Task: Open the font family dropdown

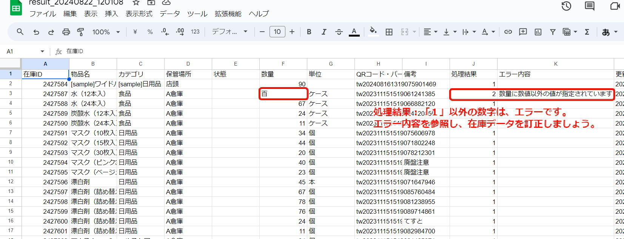Action: (x=230, y=32)
